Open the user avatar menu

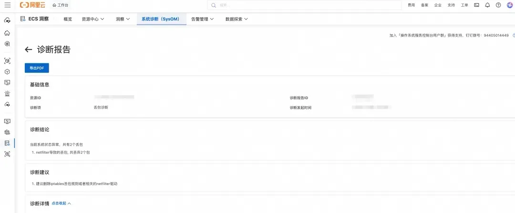tap(510, 5)
